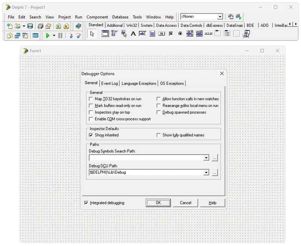Select the ScrollBar palette component
This screenshot has width=301, height=246.
pyautogui.click(x=208, y=34)
